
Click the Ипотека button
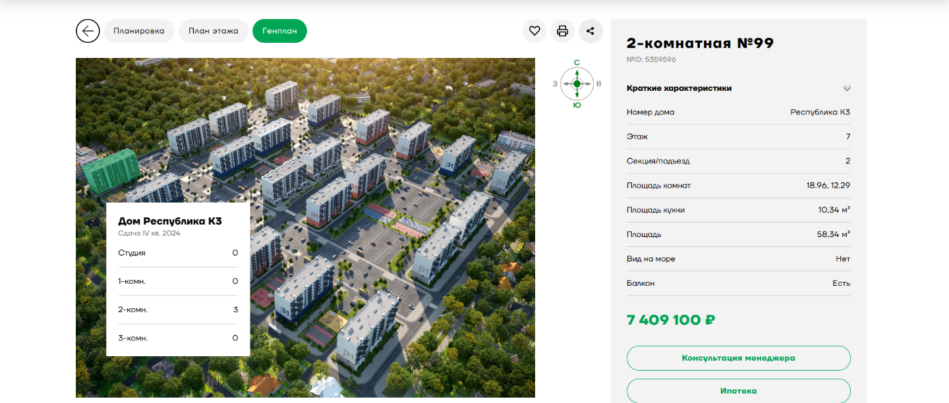click(738, 390)
